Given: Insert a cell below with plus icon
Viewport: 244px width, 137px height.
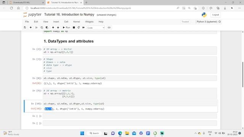Looking at the screenshot, I should (x=30, y=27).
